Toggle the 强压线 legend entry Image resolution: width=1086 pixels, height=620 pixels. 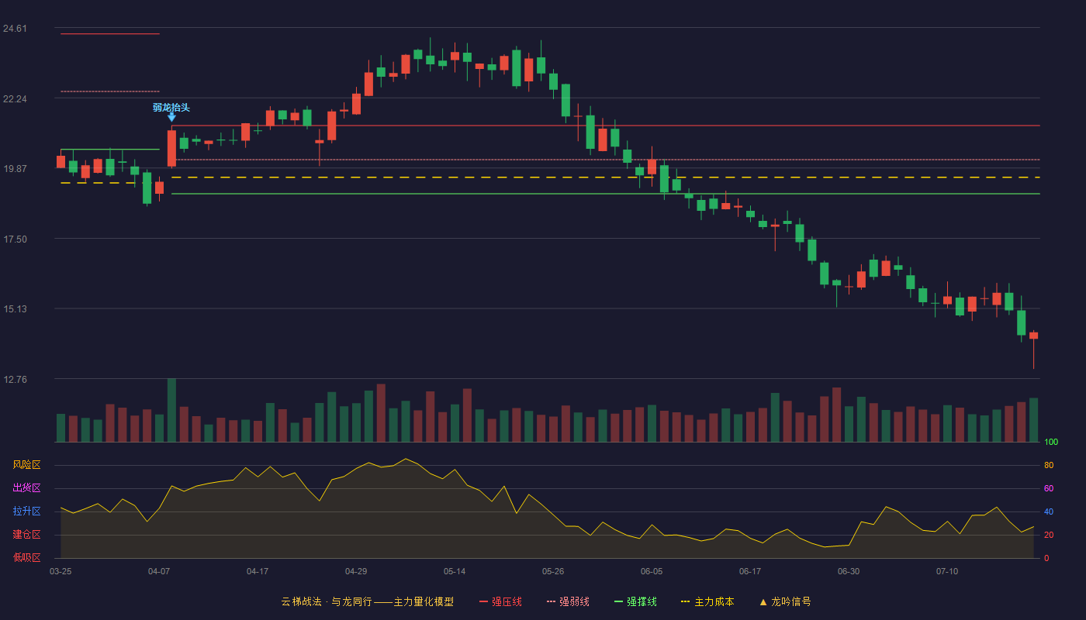click(500, 601)
